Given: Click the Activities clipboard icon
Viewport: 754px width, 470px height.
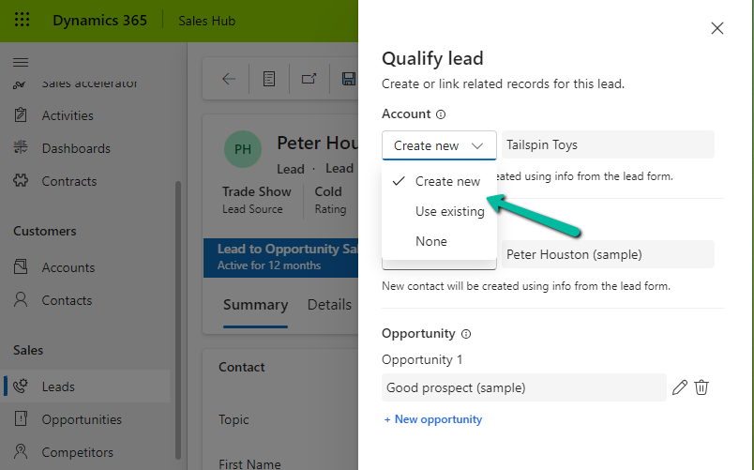Looking at the screenshot, I should point(21,115).
